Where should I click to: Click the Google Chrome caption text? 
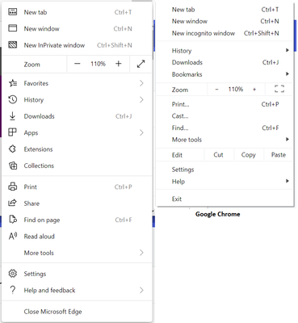tap(218, 214)
